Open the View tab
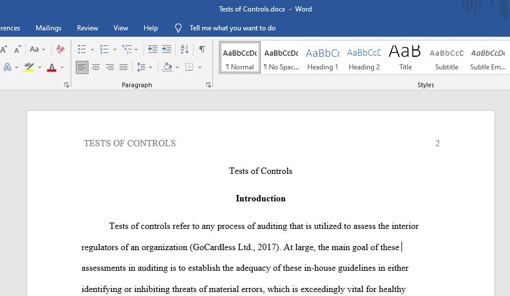 point(121,28)
